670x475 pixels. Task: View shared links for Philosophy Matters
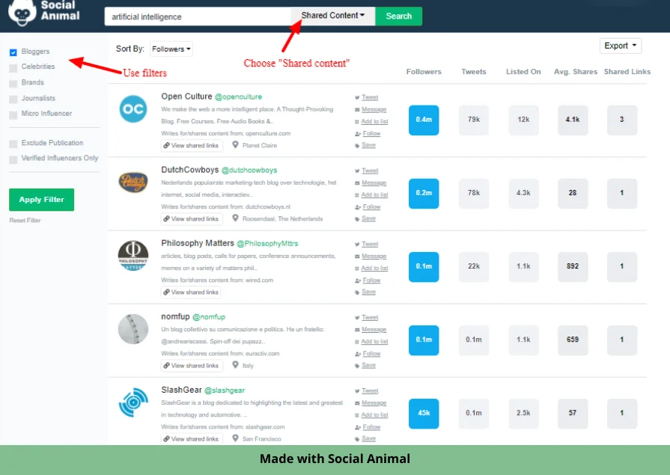[192, 292]
